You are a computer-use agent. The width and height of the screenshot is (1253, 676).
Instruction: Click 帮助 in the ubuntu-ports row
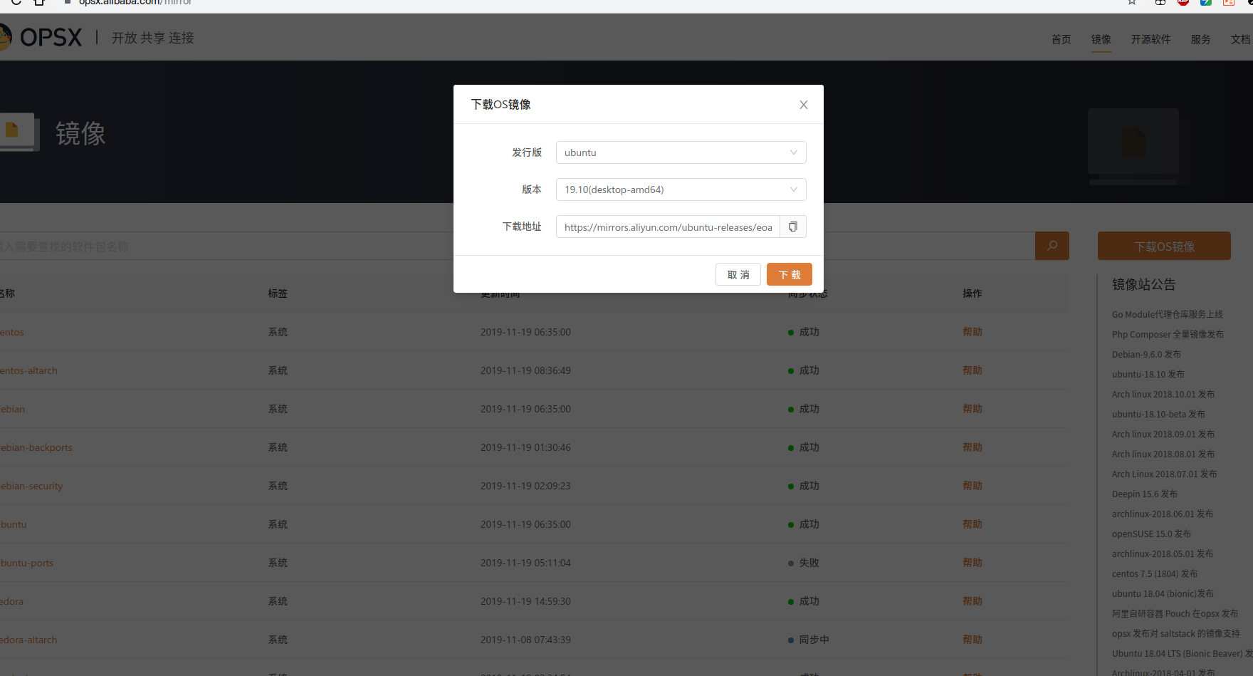click(972, 563)
